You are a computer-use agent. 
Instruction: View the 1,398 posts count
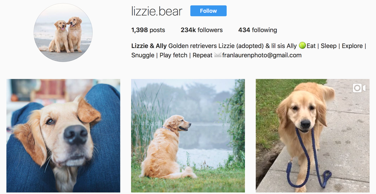click(148, 30)
